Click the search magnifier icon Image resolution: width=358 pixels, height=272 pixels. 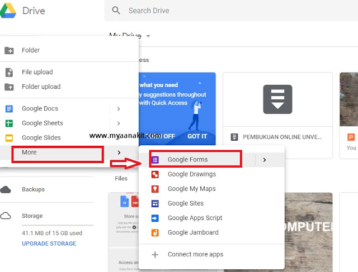(116, 11)
